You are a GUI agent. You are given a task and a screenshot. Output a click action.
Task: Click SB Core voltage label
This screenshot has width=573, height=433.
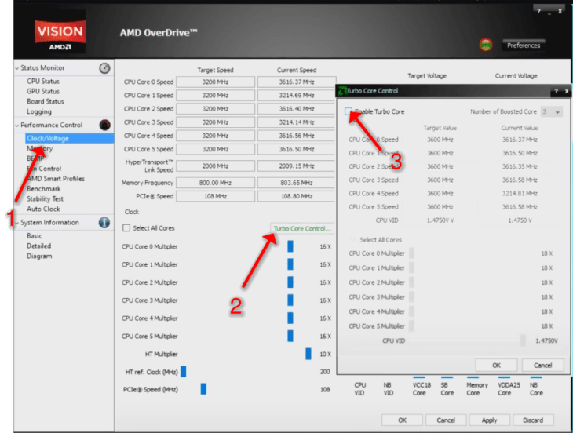pos(447,389)
